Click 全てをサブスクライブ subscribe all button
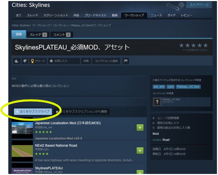The width and height of the screenshot is (218, 175). [x=33, y=111]
